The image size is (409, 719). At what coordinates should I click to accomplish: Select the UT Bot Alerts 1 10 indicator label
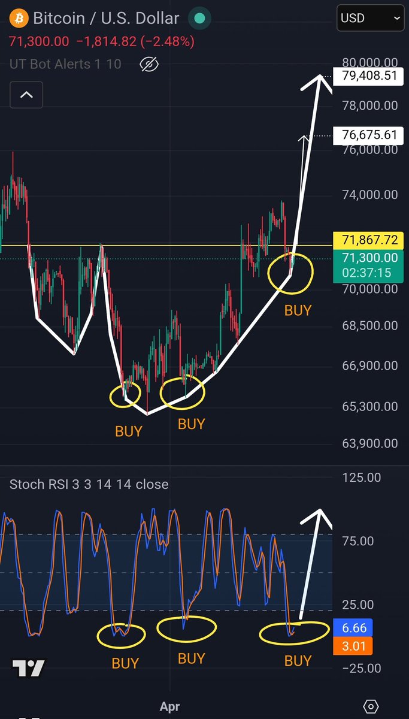[65, 64]
